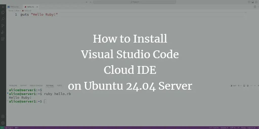Select language mode Ruby in status bar

pos(243,128)
